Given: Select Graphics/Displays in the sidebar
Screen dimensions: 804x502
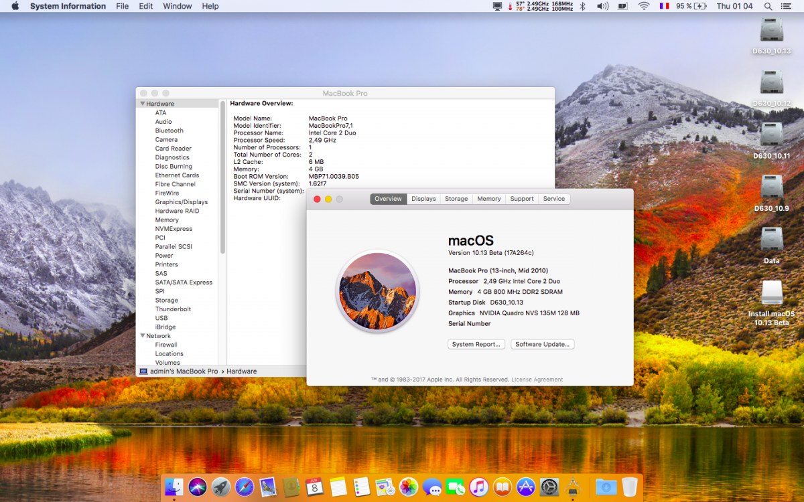Looking at the screenshot, I should [x=182, y=202].
